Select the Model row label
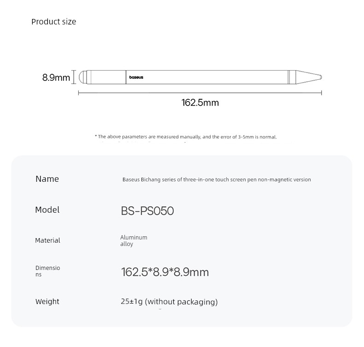The image size is (364, 347). pos(47,209)
